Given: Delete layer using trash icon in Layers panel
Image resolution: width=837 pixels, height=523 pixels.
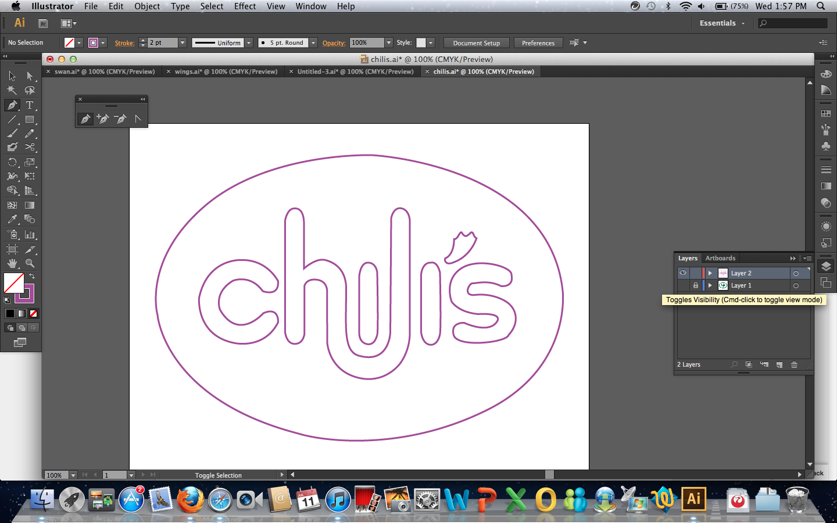Looking at the screenshot, I should pos(795,365).
